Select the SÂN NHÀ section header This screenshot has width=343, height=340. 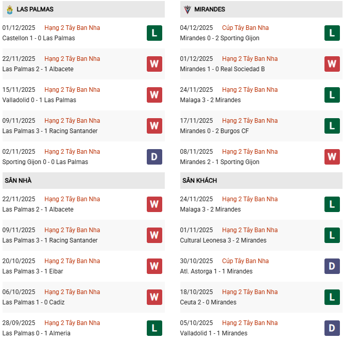[19, 181]
